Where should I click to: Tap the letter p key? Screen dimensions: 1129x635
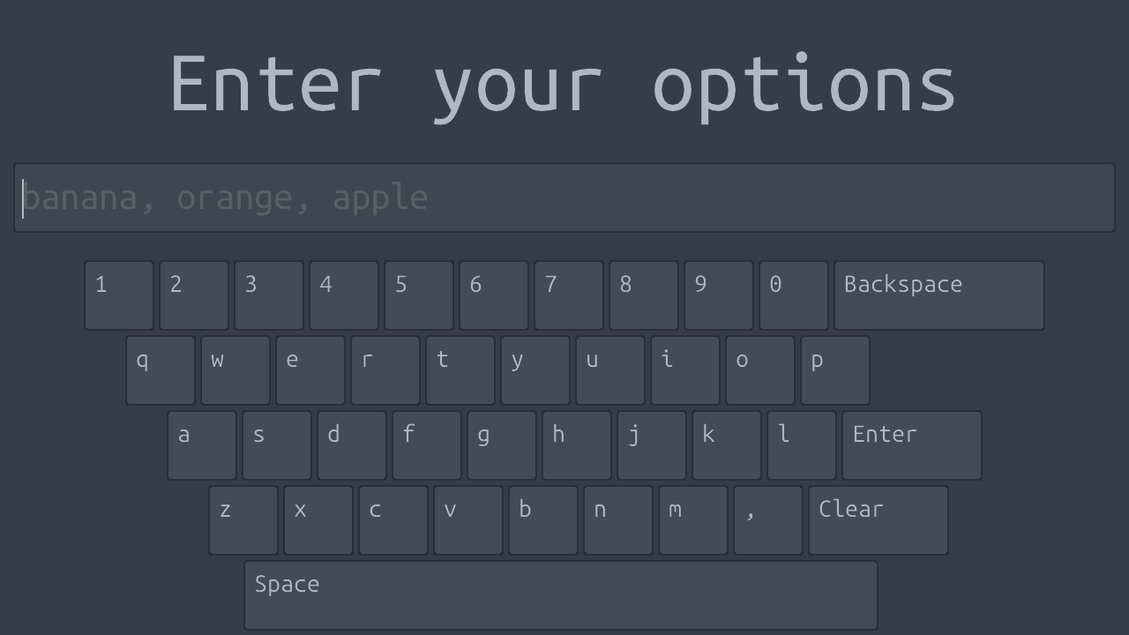835,370
